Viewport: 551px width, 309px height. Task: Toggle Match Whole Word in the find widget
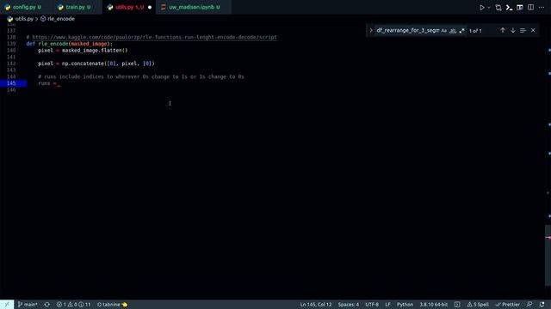[453, 31]
